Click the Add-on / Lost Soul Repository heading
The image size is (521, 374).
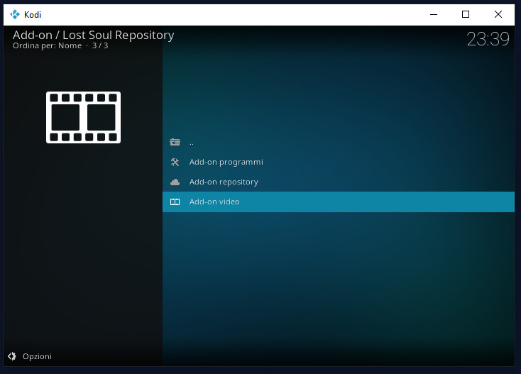tap(94, 35)
